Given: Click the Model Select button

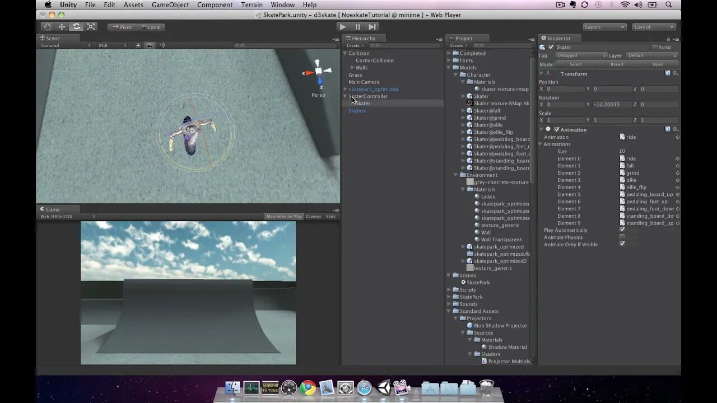Looking at the screenshot, I should click(576, 64).
